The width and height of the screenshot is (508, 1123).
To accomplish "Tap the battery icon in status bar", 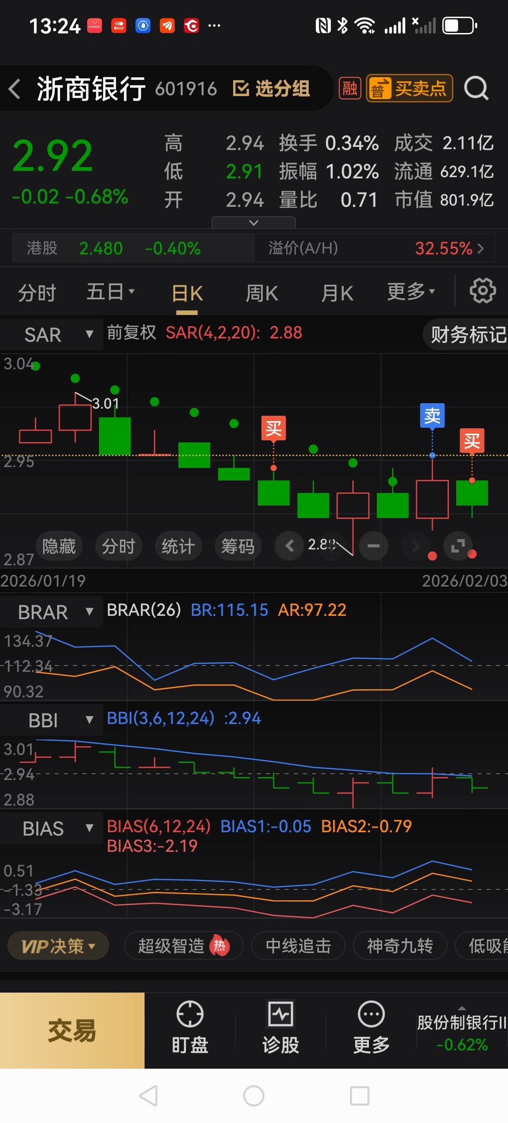I will [x=460, y=26].
